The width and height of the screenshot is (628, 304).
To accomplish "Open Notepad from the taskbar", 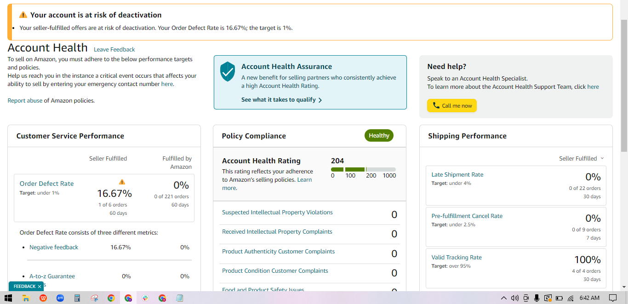I will (179, 298).
